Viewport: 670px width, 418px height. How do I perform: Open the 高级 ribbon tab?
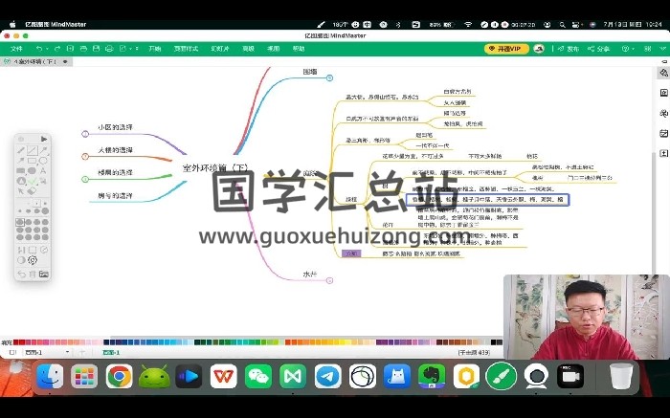click(x=248, y=49)
